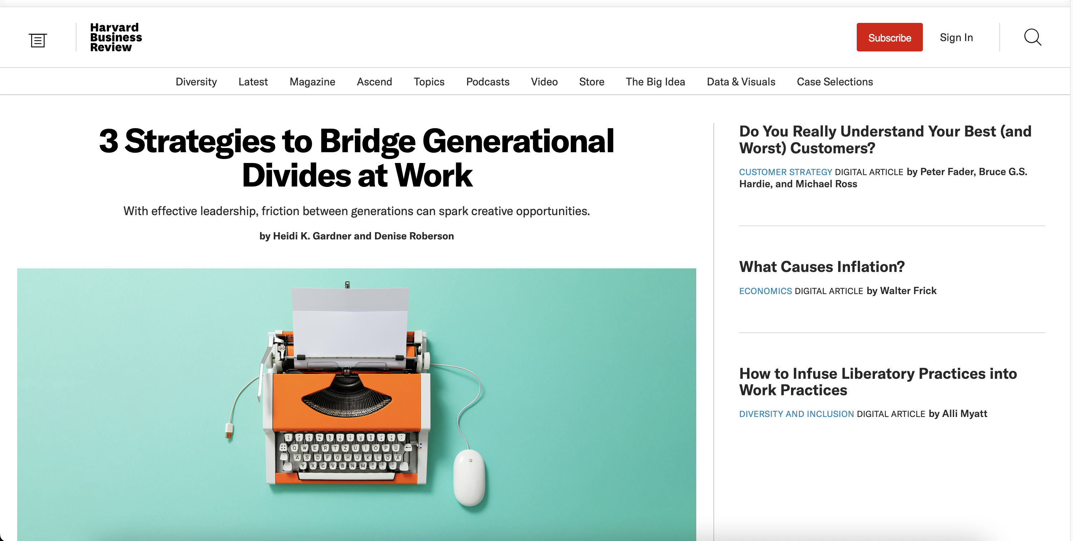
Task: Open Case Selections in navigation
Action: coord(835,81)
